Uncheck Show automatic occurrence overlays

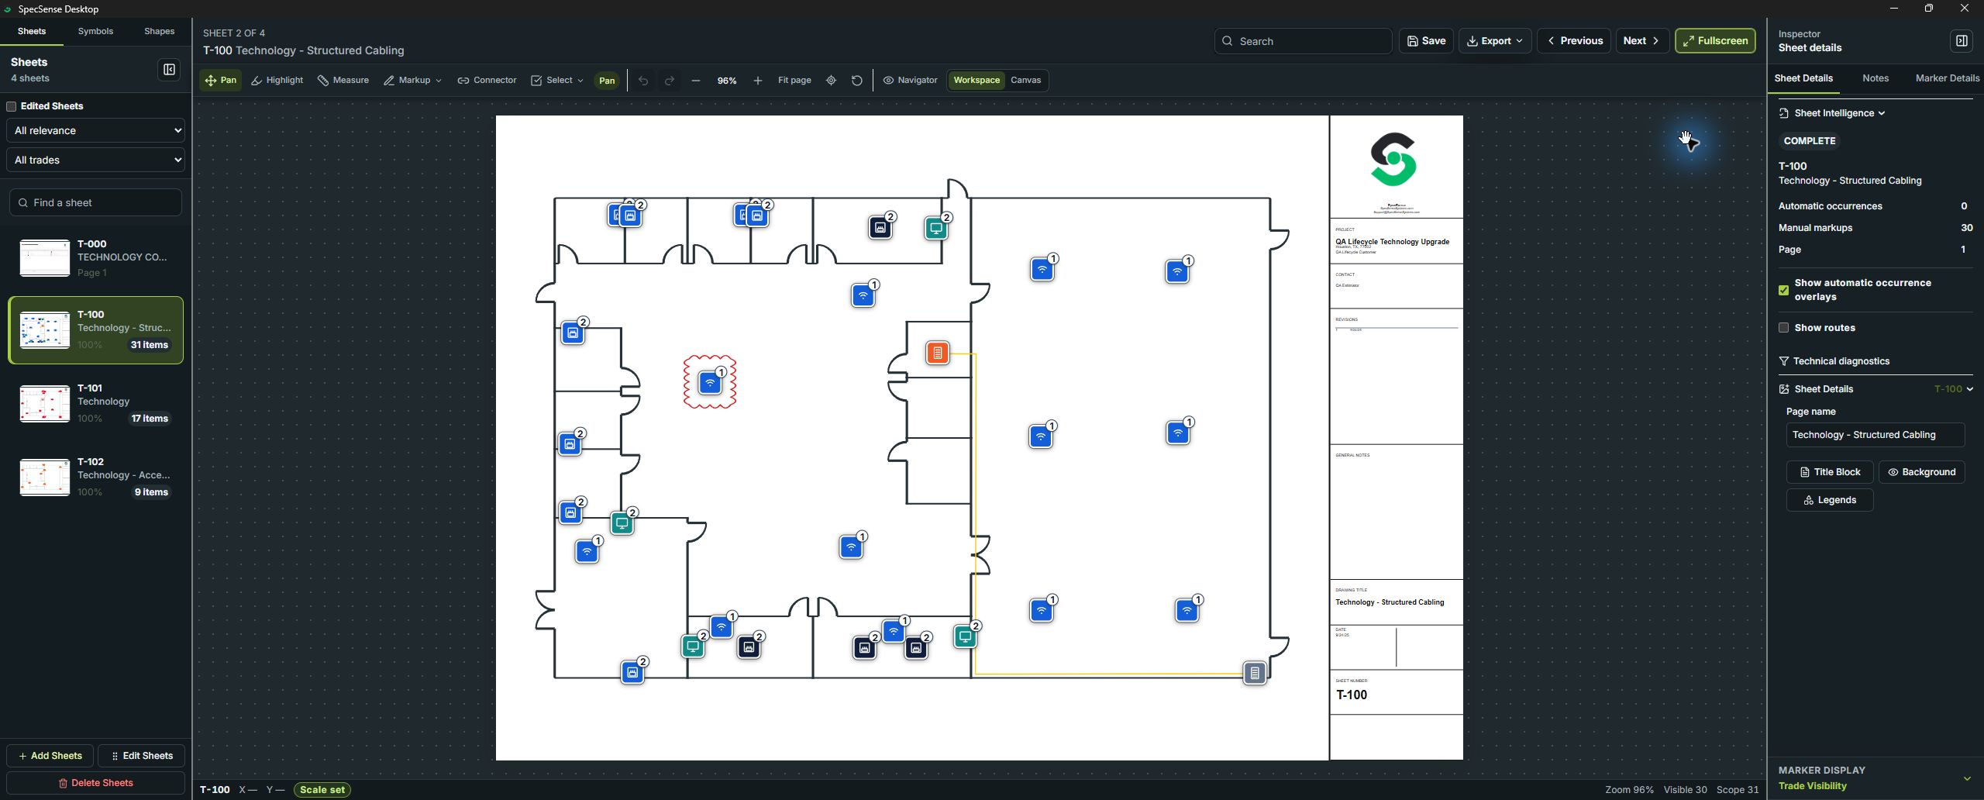(x=1783, y=290)
